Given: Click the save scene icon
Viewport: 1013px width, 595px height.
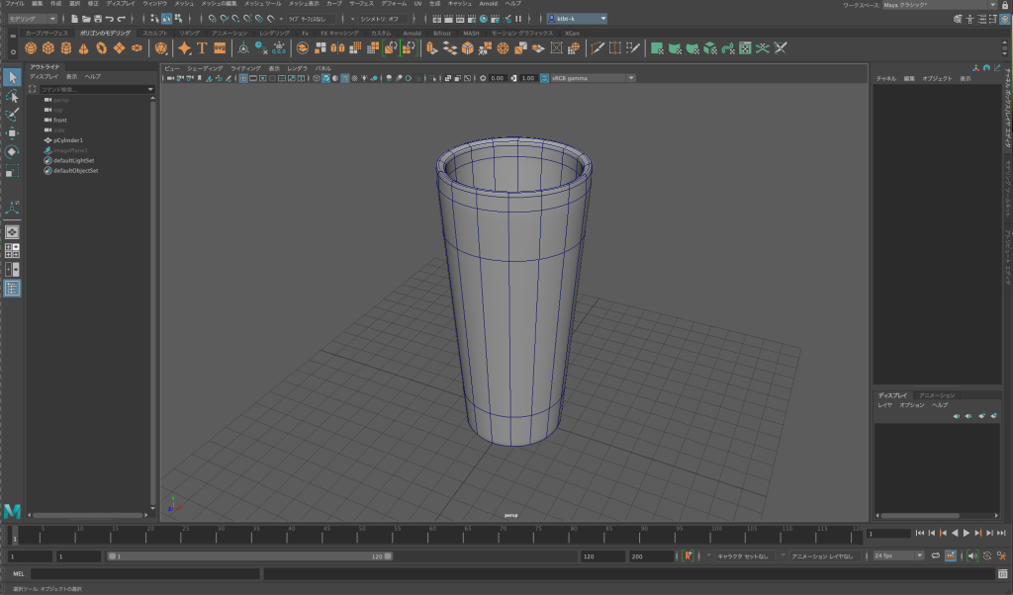Looking at the screenshot, I should coord(99,19).
